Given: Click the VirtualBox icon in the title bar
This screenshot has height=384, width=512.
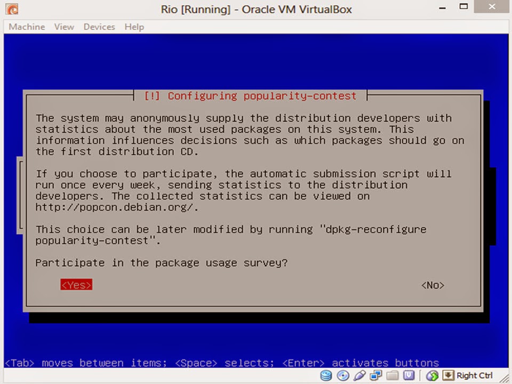Looking at the screenshot, I should (x=11, y=9).
